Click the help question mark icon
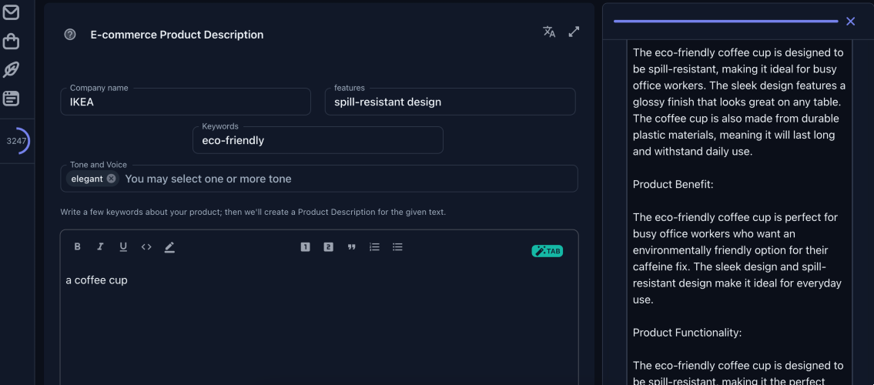The height and width of the screenshot is (385, 874). [69, 35]
